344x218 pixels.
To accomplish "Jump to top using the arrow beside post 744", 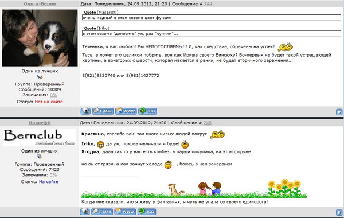I will [x=339, y=112].
